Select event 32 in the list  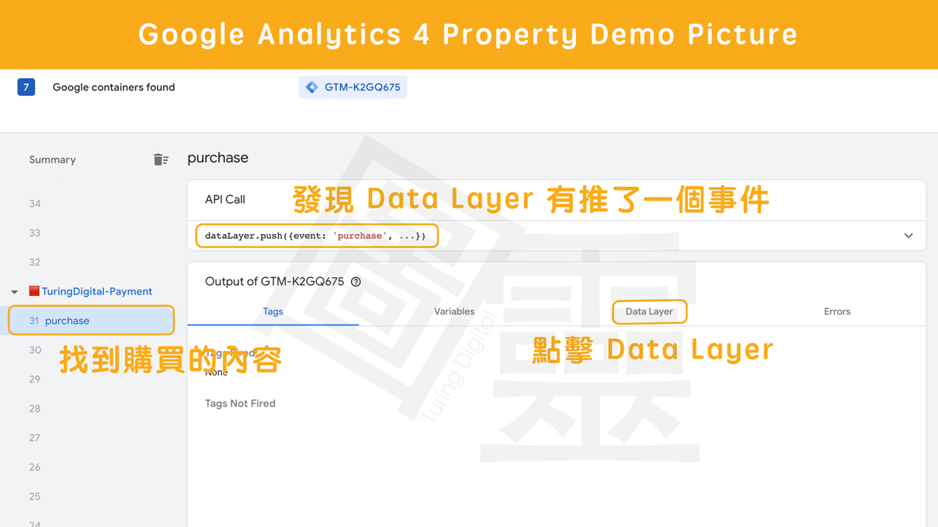[34, 262]
